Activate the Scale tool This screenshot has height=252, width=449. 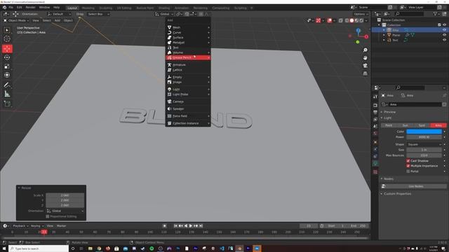tap(7, 66)
